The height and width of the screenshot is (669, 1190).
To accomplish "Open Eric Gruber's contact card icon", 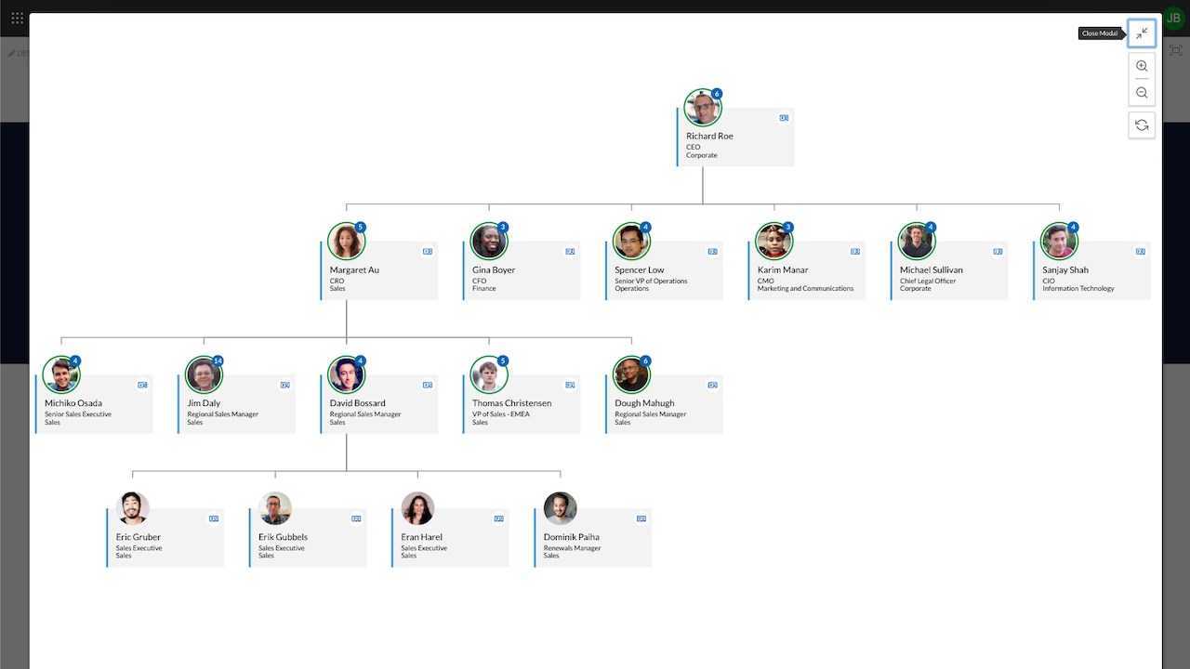I will tap(214, 518).
